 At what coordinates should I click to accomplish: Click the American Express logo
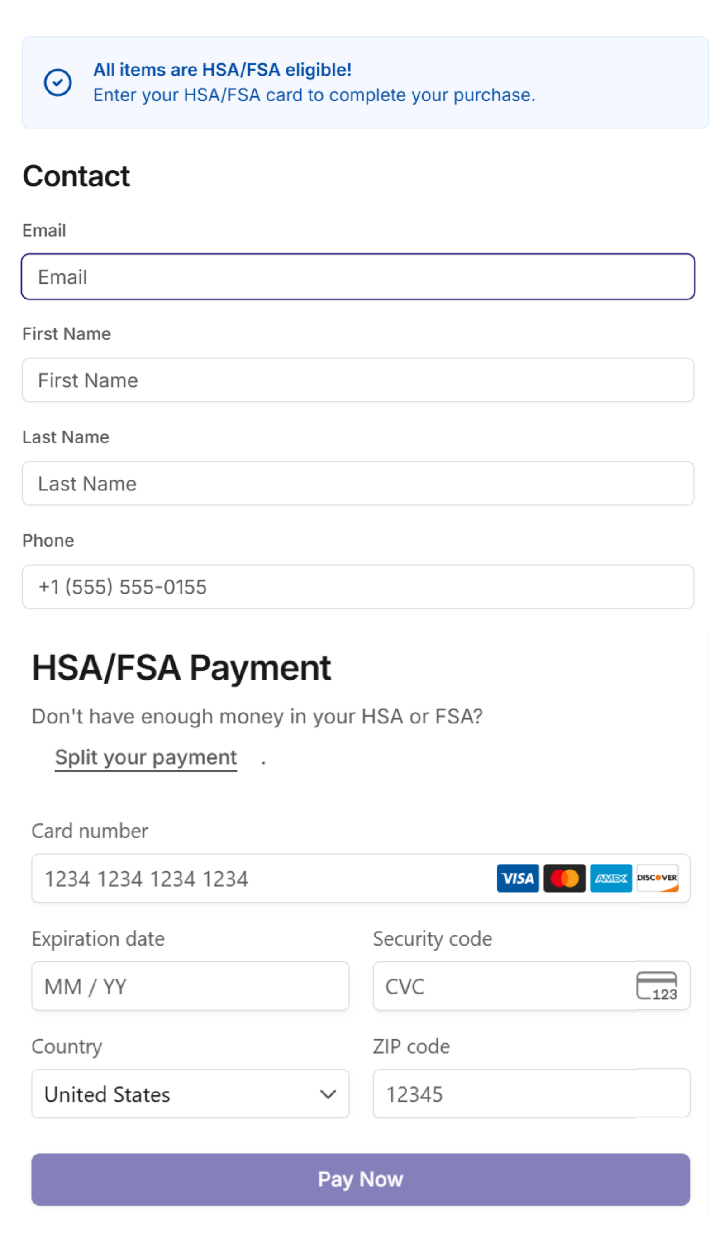[611, 878]
